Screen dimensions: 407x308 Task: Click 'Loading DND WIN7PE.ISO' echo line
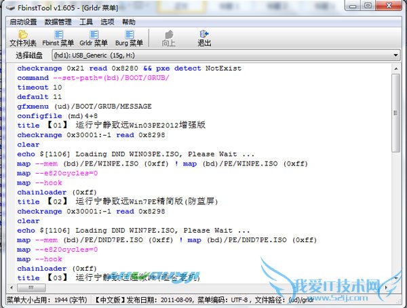tap(134, 231)
